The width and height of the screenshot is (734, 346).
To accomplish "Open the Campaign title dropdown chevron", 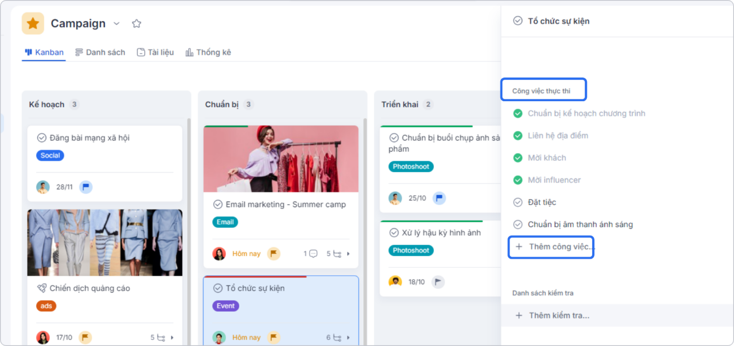I will click(117, 23).
